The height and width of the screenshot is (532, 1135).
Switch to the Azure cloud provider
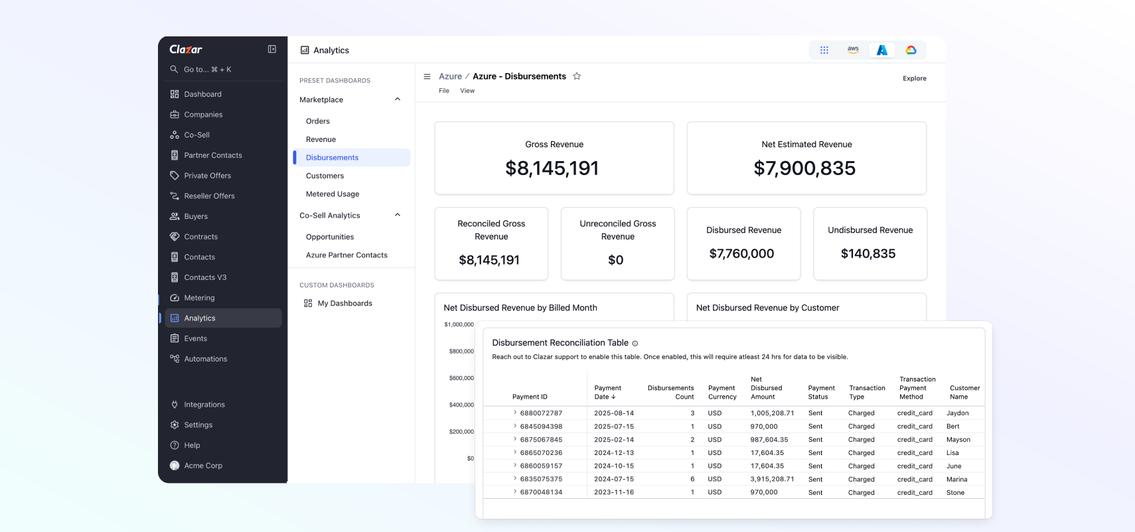pyautogui.click(x=882, y=50)
